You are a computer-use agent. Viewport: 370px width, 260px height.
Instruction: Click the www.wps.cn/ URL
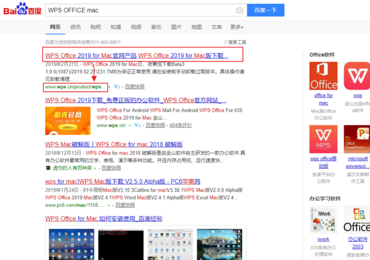coord(111,125)
